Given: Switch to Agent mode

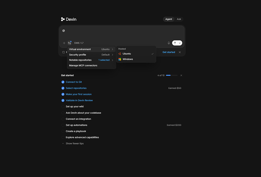Looking at the screenshot, I should click(x=169, y=19).
